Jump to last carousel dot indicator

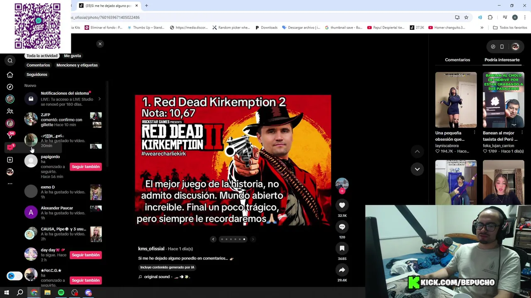pyautogui.click(x=244, y=239)
